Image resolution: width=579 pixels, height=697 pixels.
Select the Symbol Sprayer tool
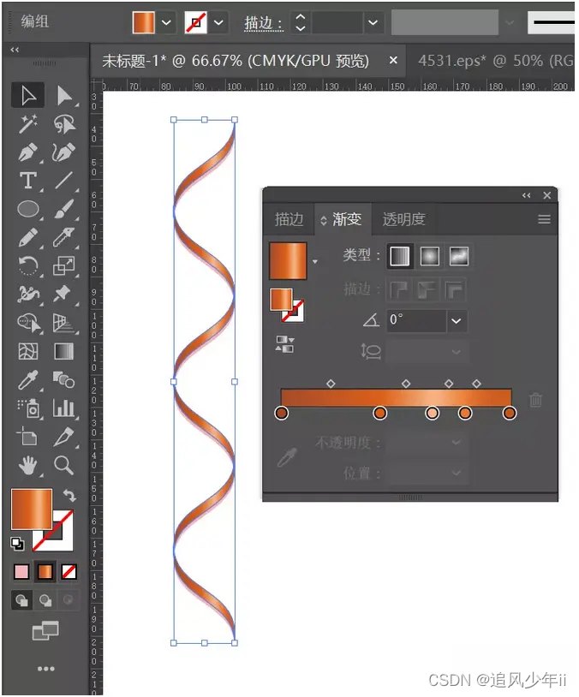click(29, 408)
